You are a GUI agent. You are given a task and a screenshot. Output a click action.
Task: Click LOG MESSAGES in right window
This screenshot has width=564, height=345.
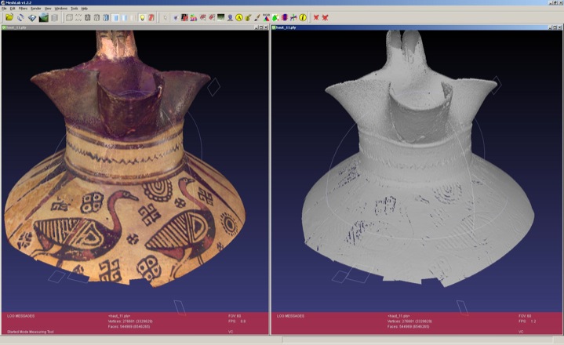(x=291, y=316)
